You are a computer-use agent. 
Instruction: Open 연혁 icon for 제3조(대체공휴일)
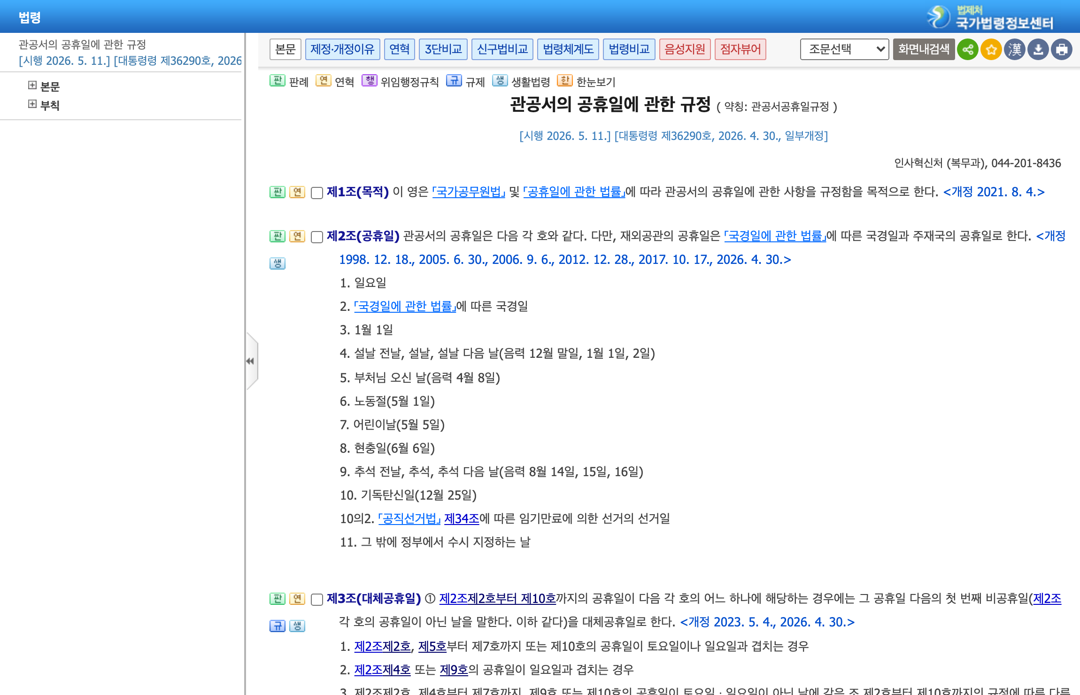click(x=297, y=599)
